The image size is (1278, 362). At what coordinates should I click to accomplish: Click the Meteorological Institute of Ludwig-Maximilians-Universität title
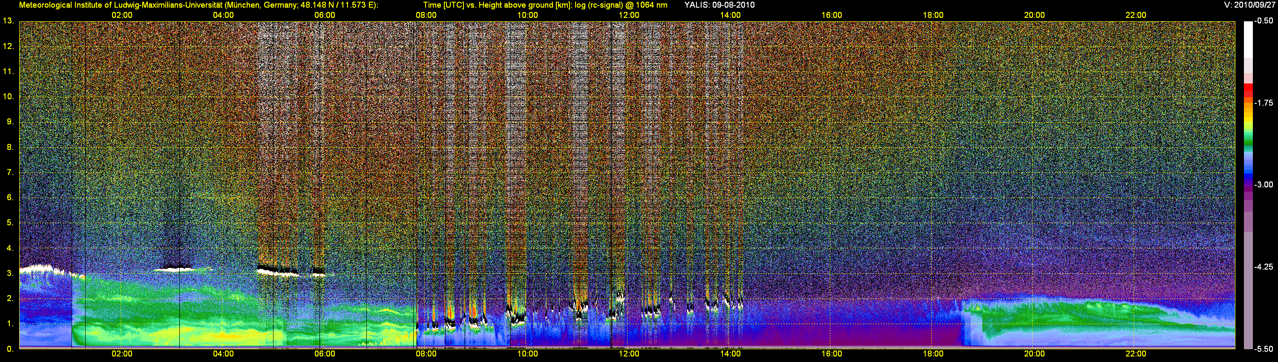(x=199, y=5)
